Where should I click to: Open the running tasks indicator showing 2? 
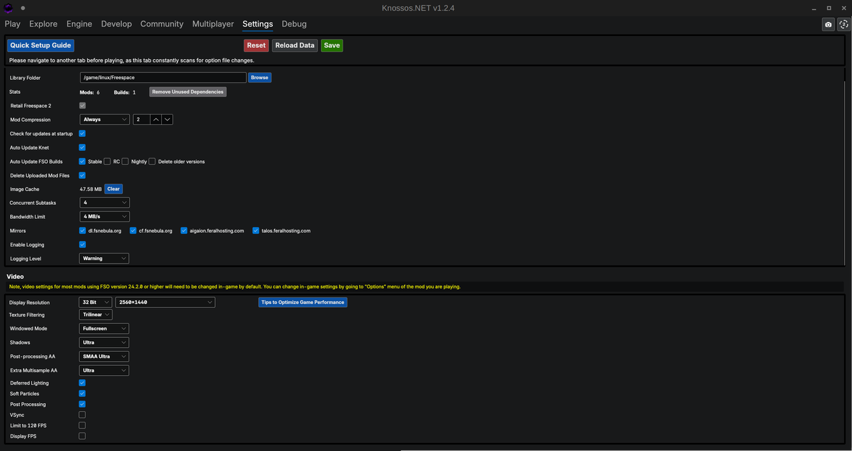point(843,24)
